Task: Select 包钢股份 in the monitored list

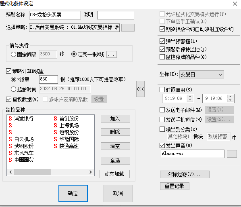Action: point(69,132)
